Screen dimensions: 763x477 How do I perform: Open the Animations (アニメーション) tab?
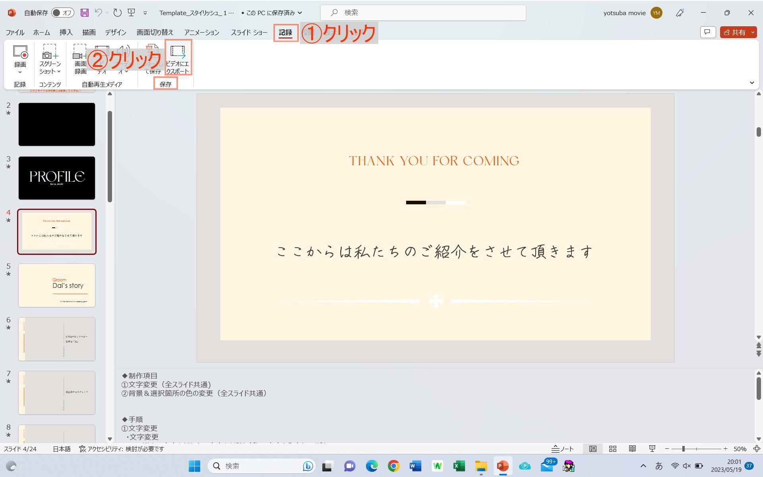tap(201, 33)
